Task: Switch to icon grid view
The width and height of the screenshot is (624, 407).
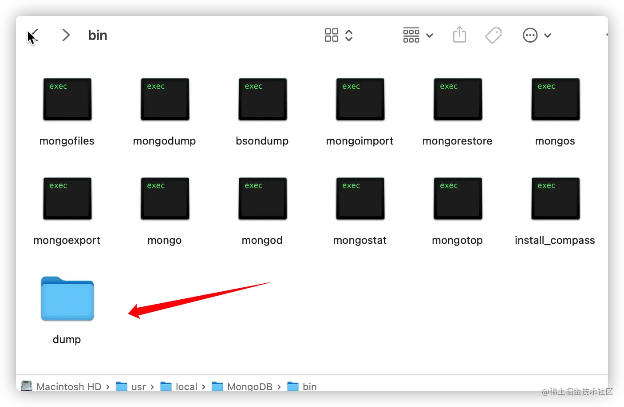Action: pos(332,35)
